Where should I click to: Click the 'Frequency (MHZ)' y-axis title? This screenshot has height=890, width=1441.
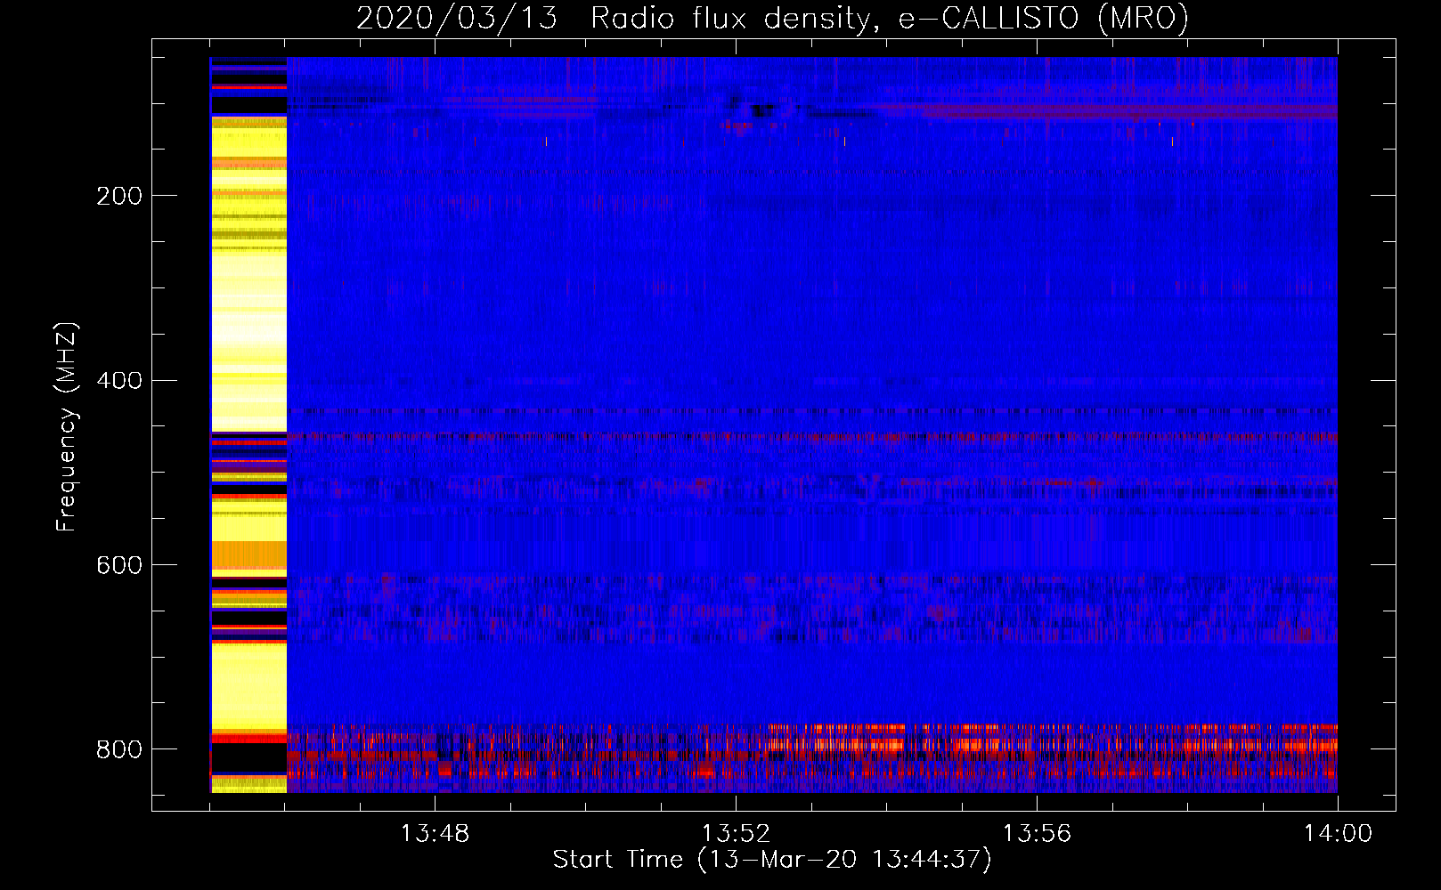click(67, 427)
